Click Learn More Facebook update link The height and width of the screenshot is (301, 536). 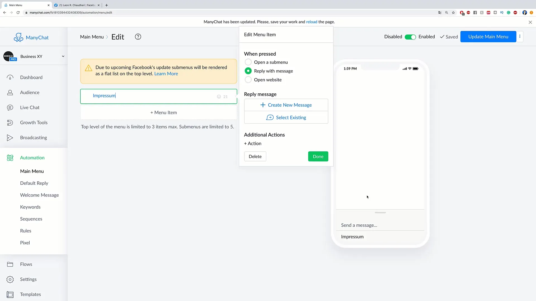point(166,74)
